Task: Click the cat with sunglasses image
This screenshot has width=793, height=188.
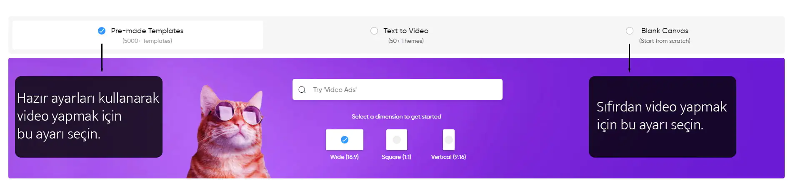Action: (229, 133)
